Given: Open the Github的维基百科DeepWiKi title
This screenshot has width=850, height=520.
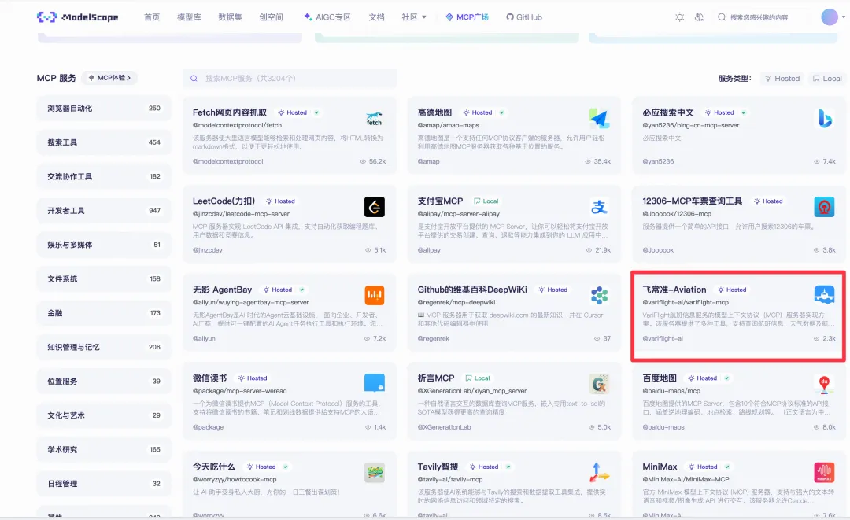Looking at the screenshot, I should [472, 290].
